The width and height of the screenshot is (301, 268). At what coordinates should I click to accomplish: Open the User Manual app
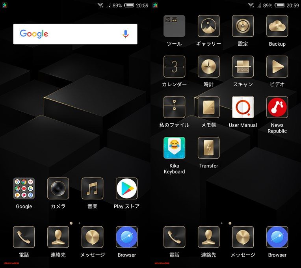point(243,107)
